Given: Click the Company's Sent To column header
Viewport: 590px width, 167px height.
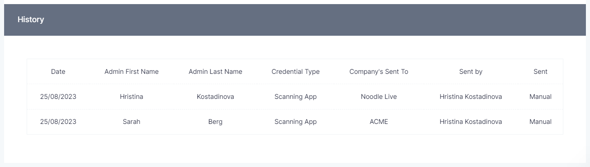Looking at the screenshot, I should pyautogui.click(x=379, y=72).
